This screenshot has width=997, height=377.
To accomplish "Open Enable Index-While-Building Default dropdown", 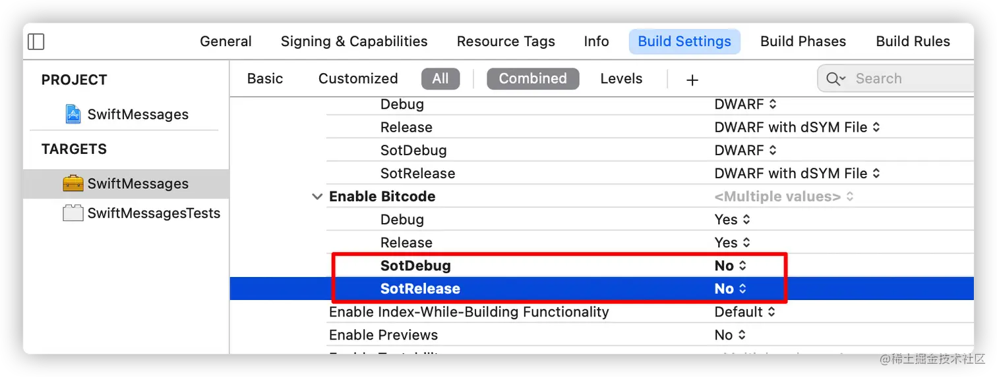I will [x=745, y=312].
